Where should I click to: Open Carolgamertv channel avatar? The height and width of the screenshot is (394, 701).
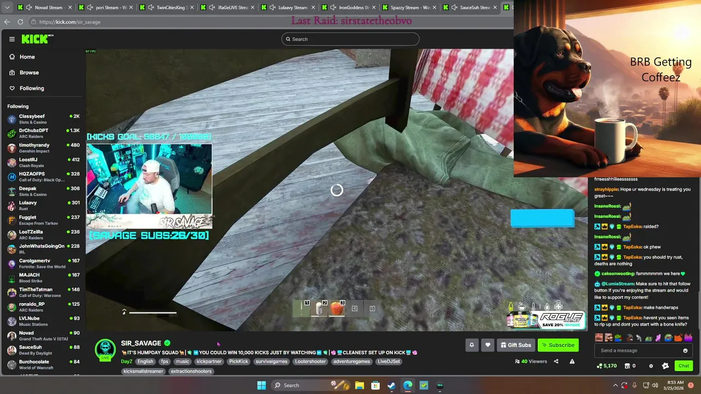12,264
